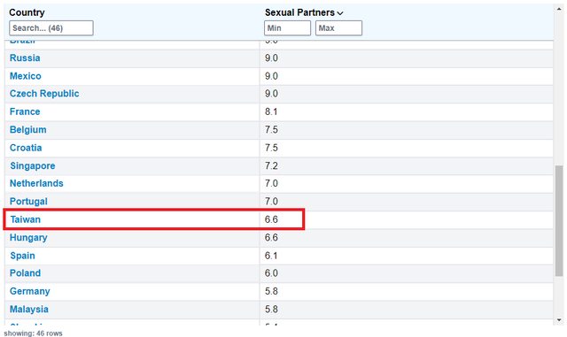Click the Min filter input
Screen dimensions: 567x337
287,28
